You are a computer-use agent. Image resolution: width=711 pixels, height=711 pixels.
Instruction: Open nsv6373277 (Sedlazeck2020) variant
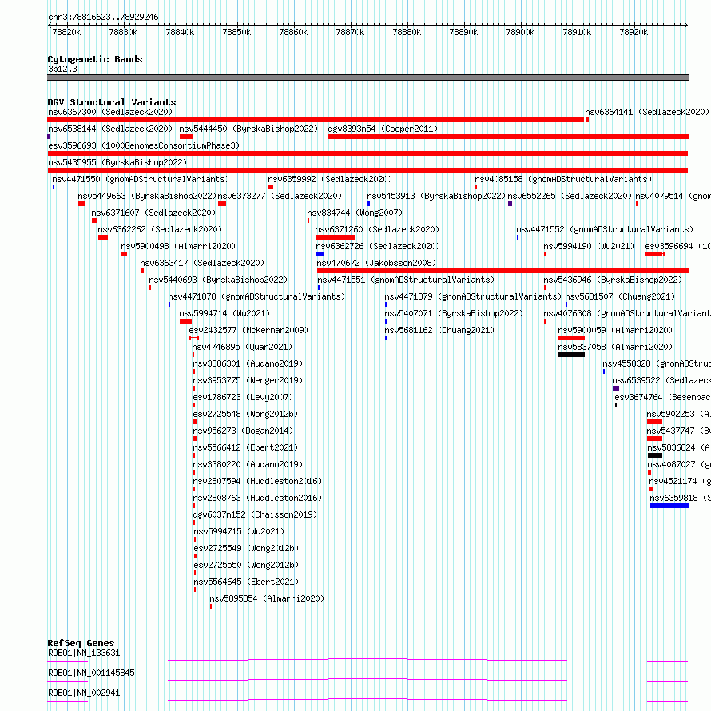click(280, 196)
